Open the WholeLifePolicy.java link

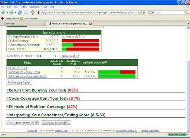pyautogui.click(x=24, y=72)
